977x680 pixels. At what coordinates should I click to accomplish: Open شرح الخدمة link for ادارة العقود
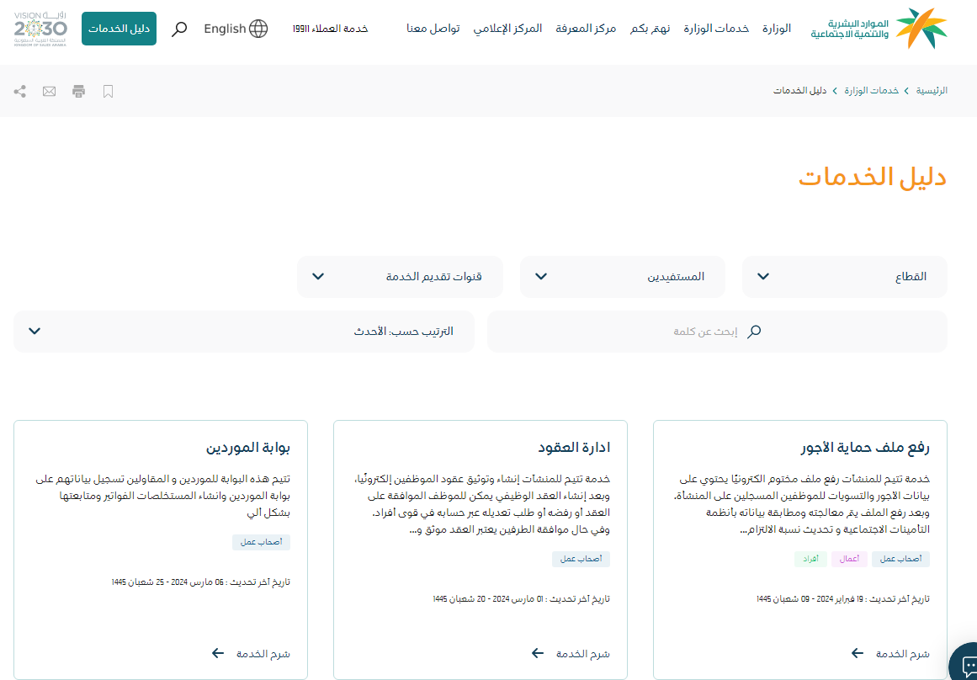click(571, 653)
